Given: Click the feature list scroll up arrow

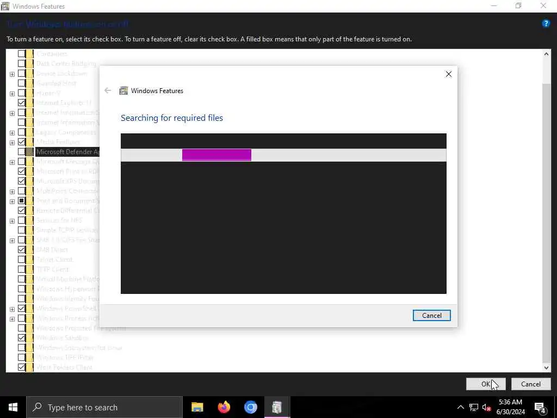Looking at the screenshot, I should [546, 54].
